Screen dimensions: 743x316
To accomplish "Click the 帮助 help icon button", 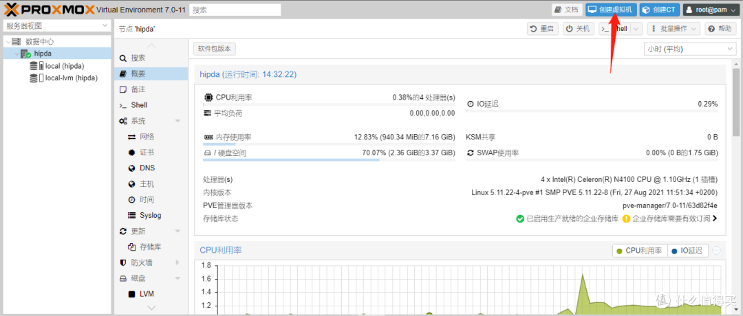I will (x=720, y=29).
